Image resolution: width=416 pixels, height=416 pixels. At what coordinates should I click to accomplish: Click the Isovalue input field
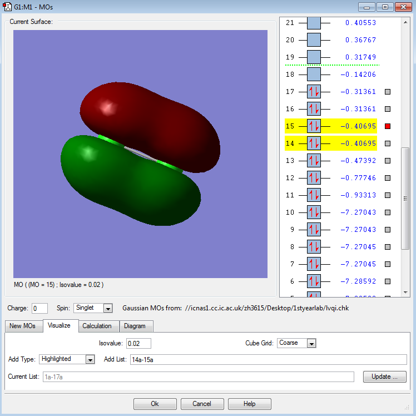[138, 343]
